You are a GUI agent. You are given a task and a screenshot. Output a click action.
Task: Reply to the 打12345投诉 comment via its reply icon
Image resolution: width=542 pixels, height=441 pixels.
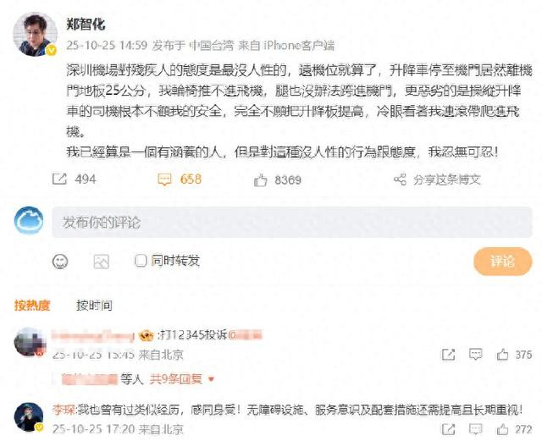pos(476,354)
